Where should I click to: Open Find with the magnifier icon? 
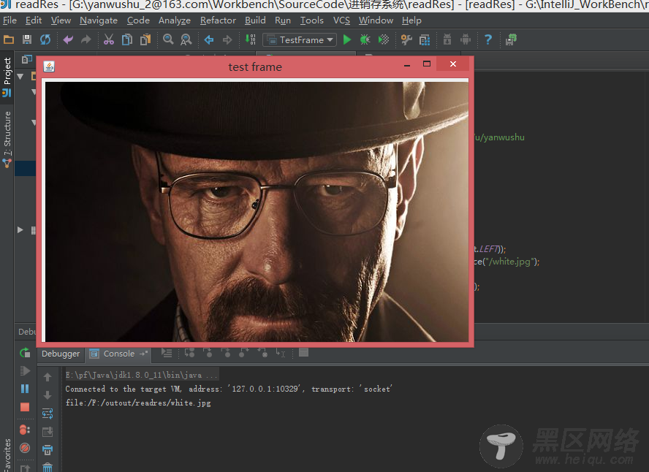click(x=168, y=39)
